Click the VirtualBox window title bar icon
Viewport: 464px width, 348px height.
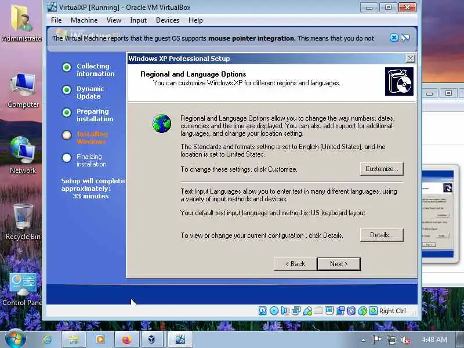(x=52, y=7)
